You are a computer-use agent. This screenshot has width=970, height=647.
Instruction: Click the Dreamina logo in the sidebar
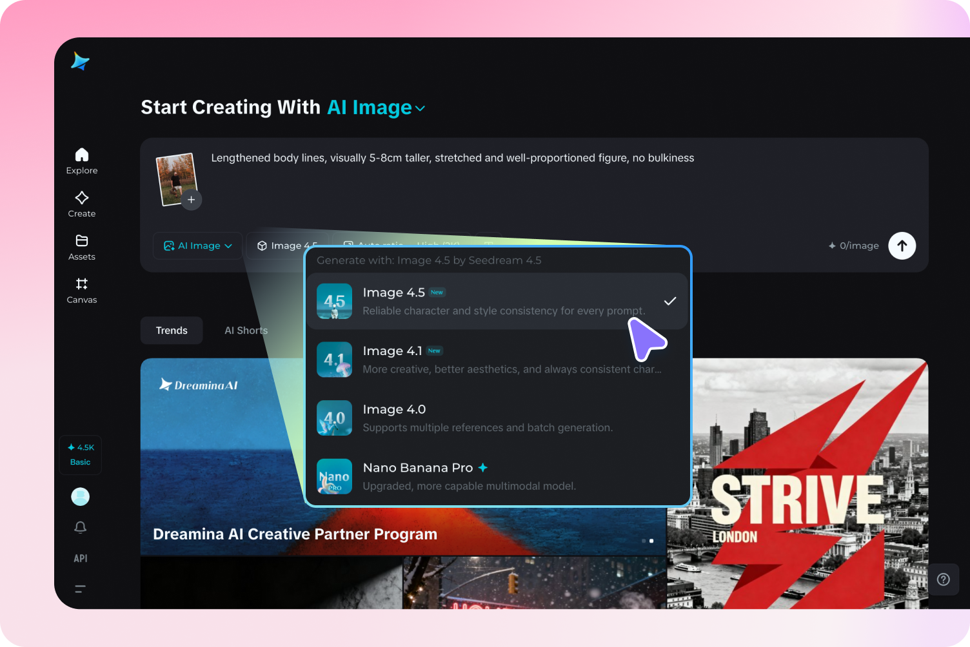(80, 61)
